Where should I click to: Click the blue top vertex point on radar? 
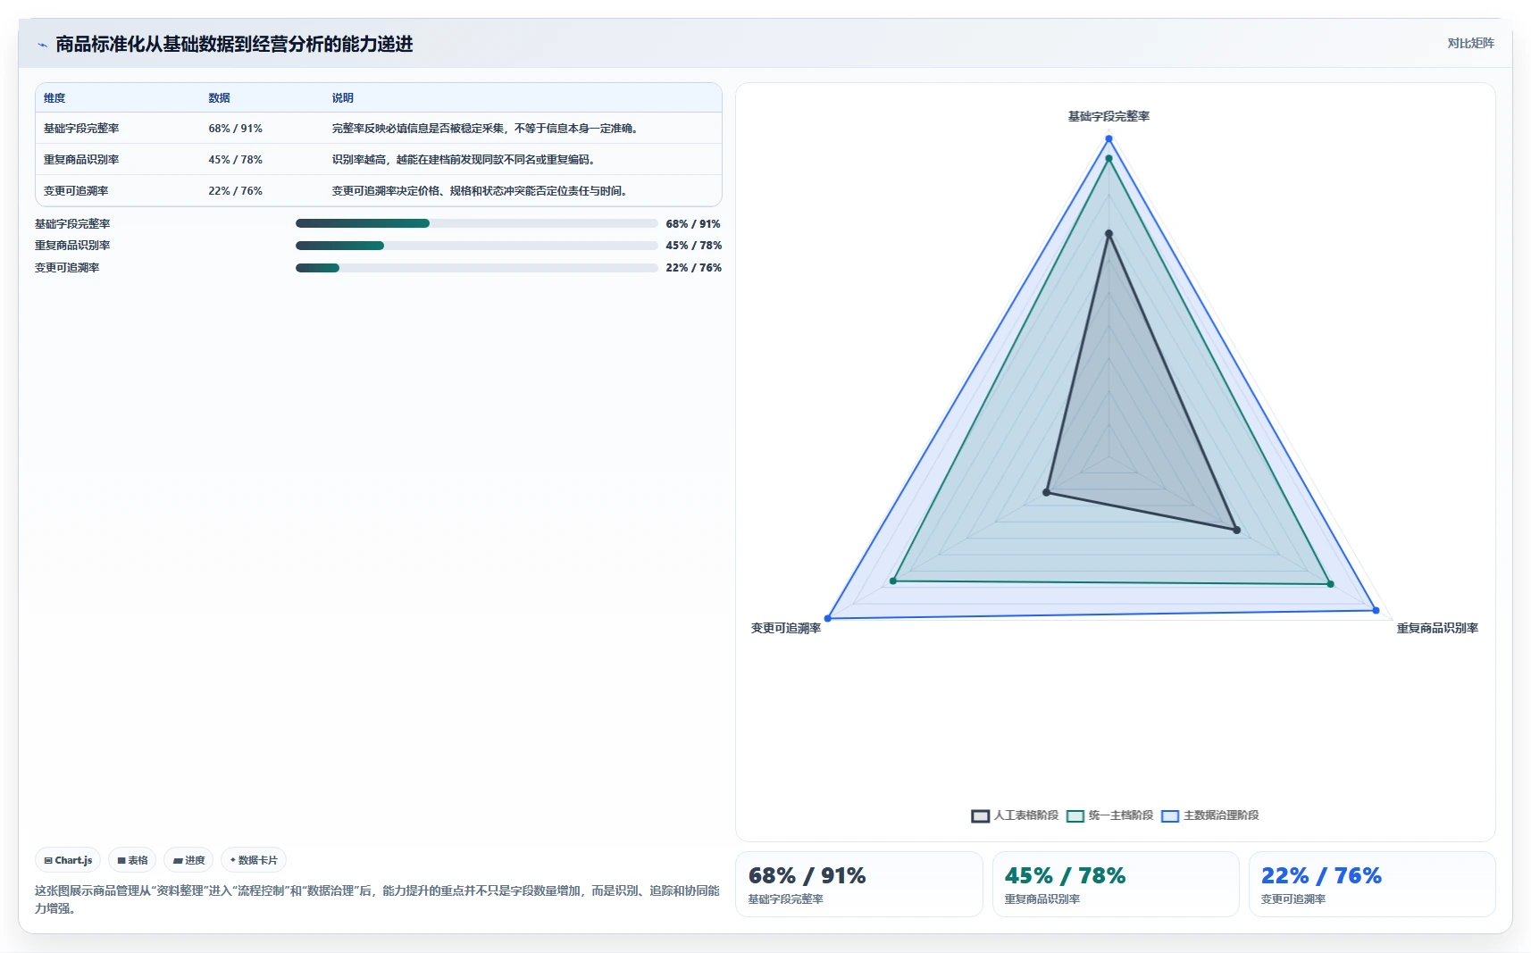pos(1109,138)
